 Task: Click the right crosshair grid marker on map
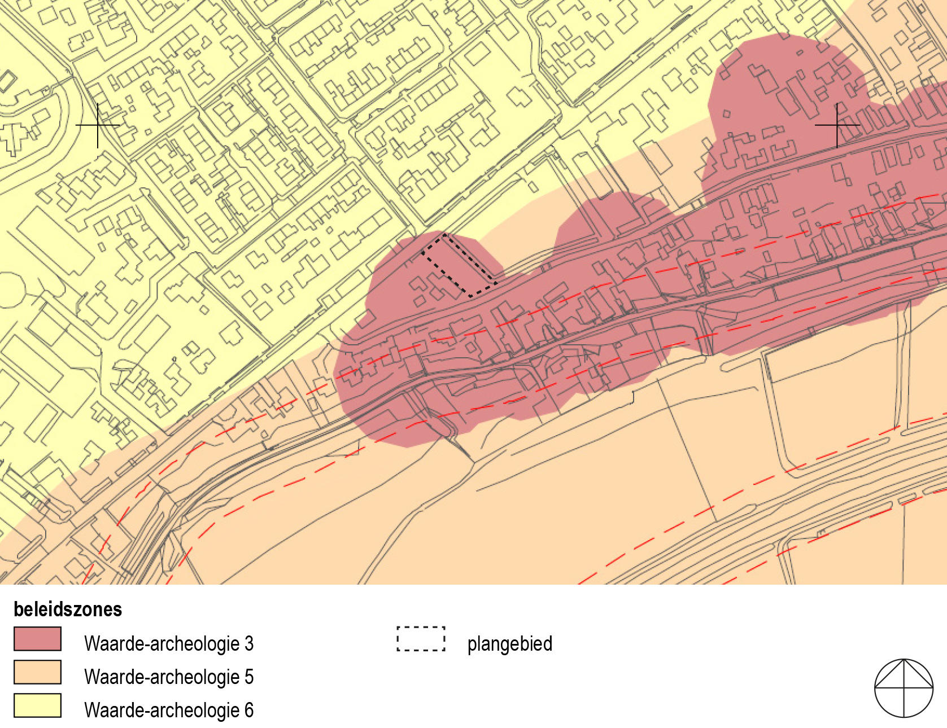point(837,125)
